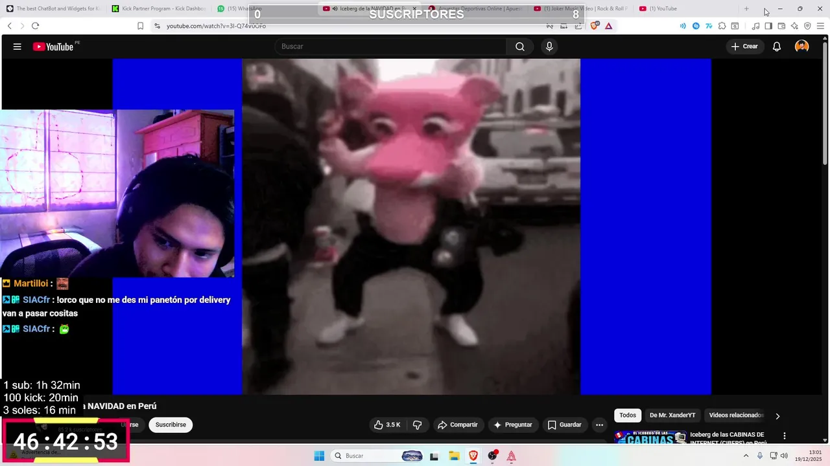Screen dimensions: 830x466
Task: Open the YouTube hamburger guide menu
Action: tap(18, 47)
